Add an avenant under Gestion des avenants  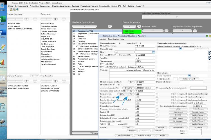pos(129,26)
